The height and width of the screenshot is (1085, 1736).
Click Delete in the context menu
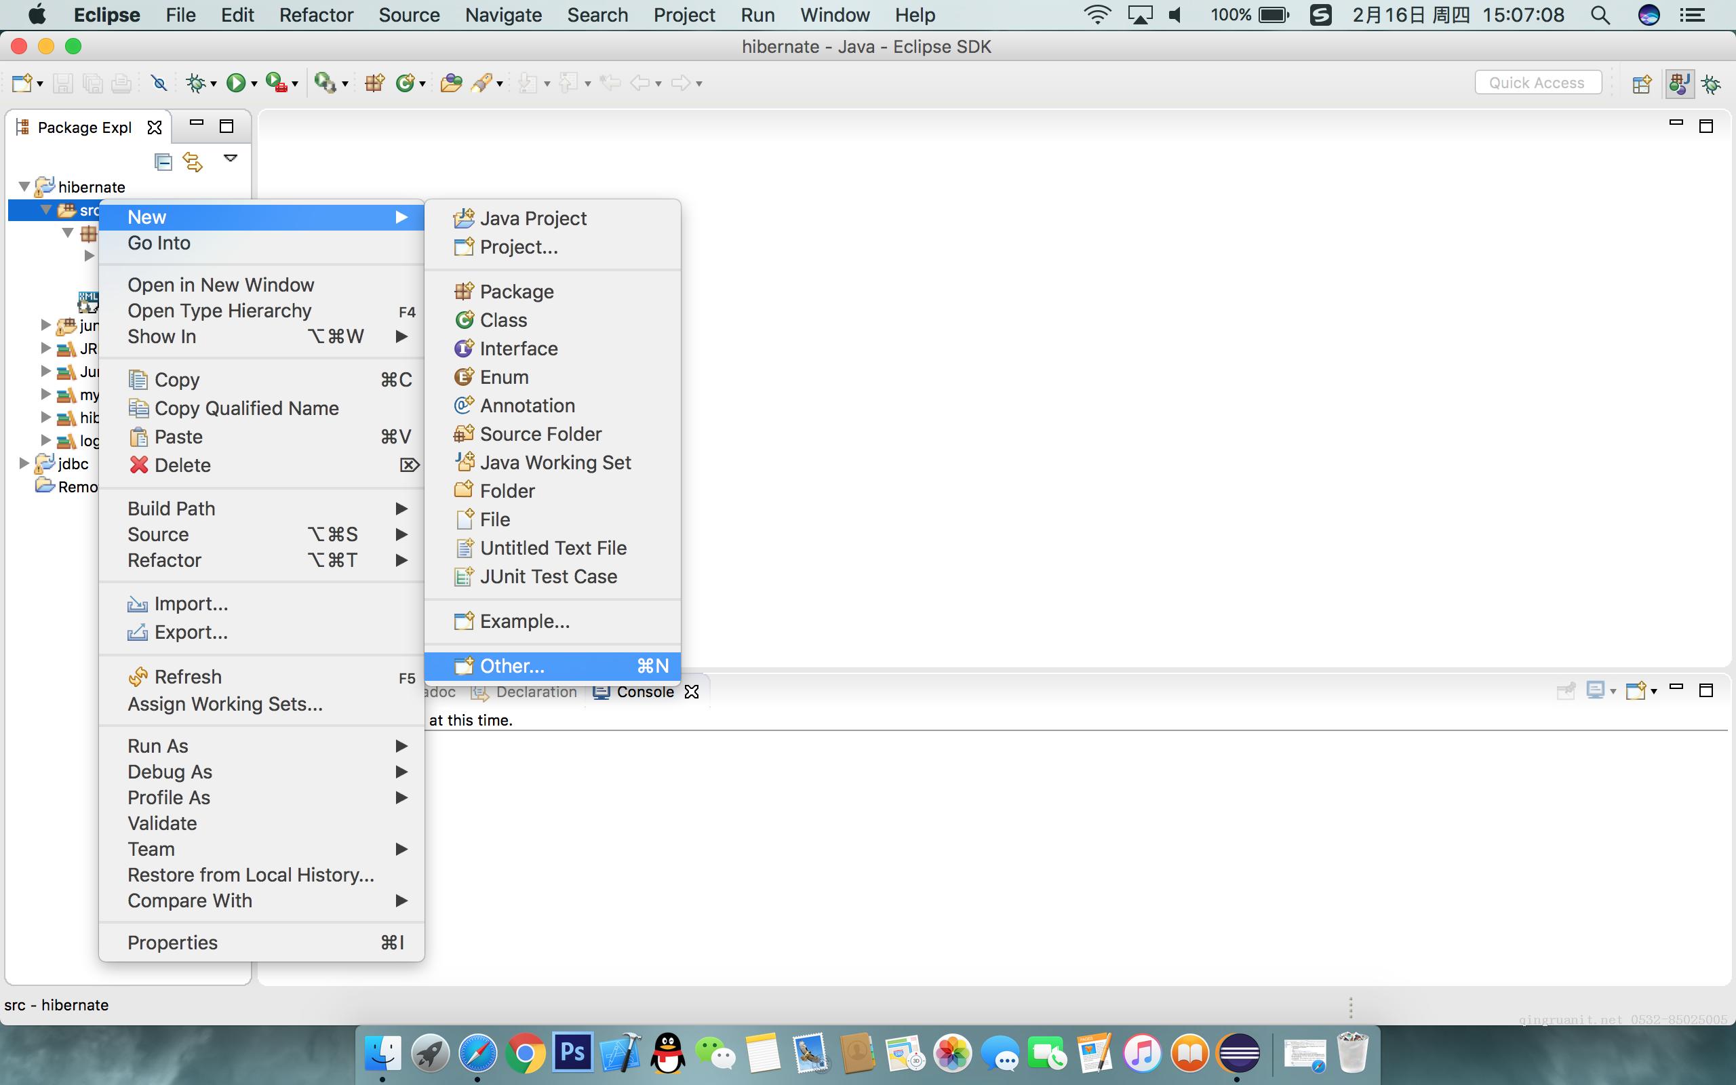coord(261,465)
